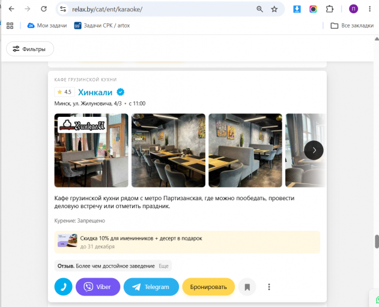Open the third interior photo with grey sofa
The width and height of the screenshot is (379, 307).
click(x=245, y=151)
